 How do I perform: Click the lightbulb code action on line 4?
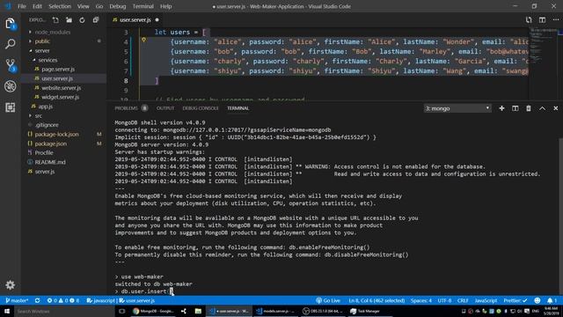143,40
